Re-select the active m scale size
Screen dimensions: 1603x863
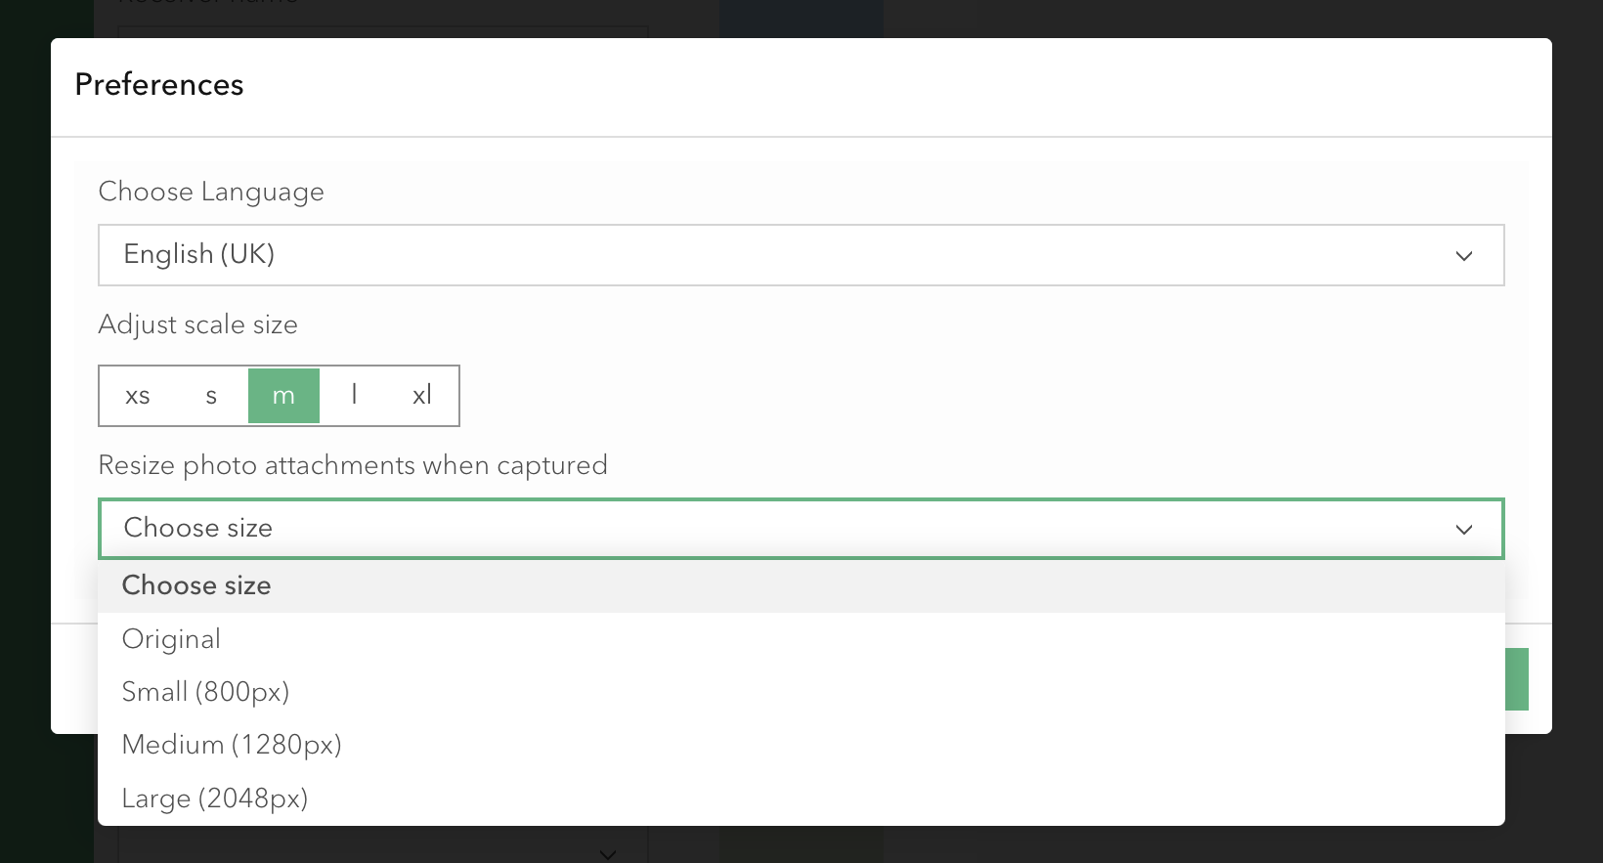point(283,395)
